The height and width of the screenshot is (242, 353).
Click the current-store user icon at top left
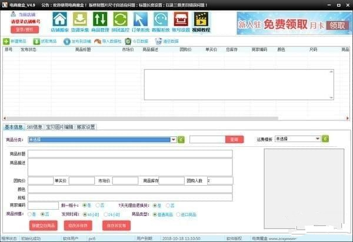(14, 14)
